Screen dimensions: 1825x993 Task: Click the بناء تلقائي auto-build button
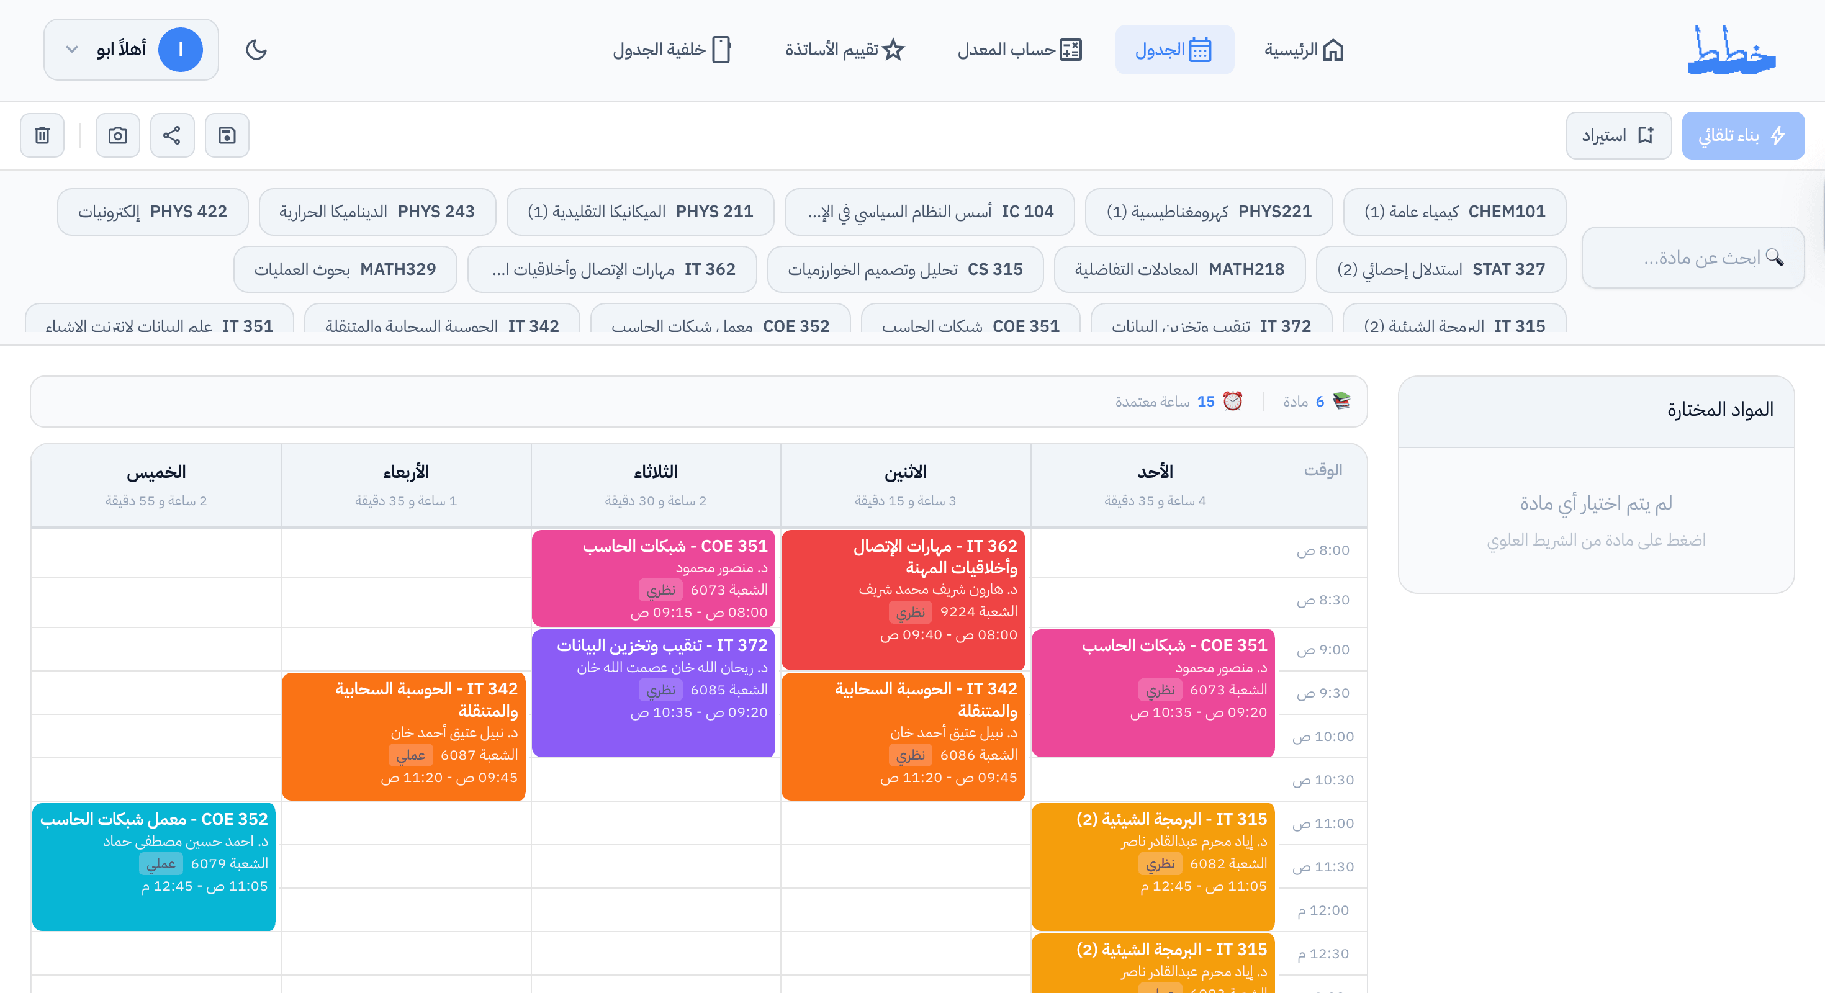1743,135
